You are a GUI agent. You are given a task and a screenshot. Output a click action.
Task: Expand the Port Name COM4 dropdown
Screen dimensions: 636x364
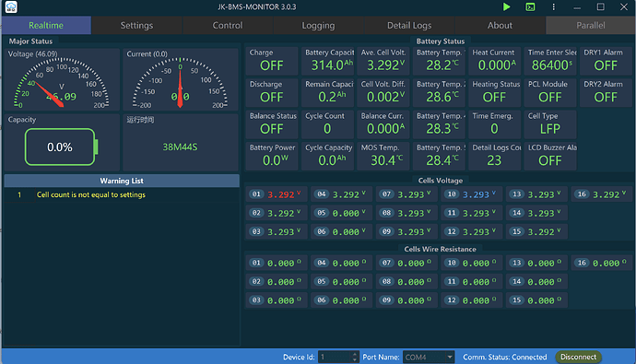(x=450, y=358)
